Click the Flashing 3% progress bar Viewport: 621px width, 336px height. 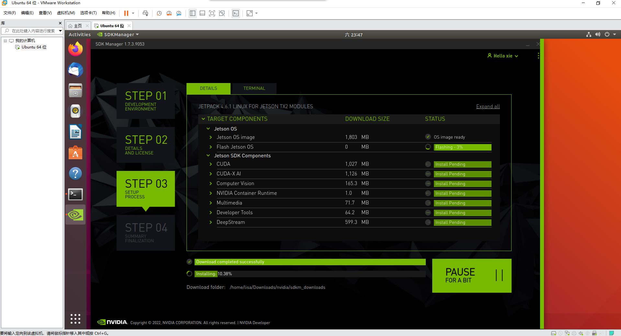[x=462, y=147]
